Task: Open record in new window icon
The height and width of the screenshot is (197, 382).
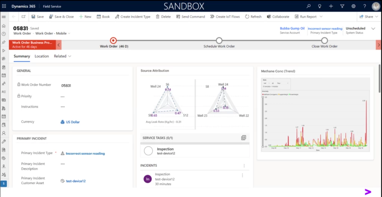Action: coord(24,16)
